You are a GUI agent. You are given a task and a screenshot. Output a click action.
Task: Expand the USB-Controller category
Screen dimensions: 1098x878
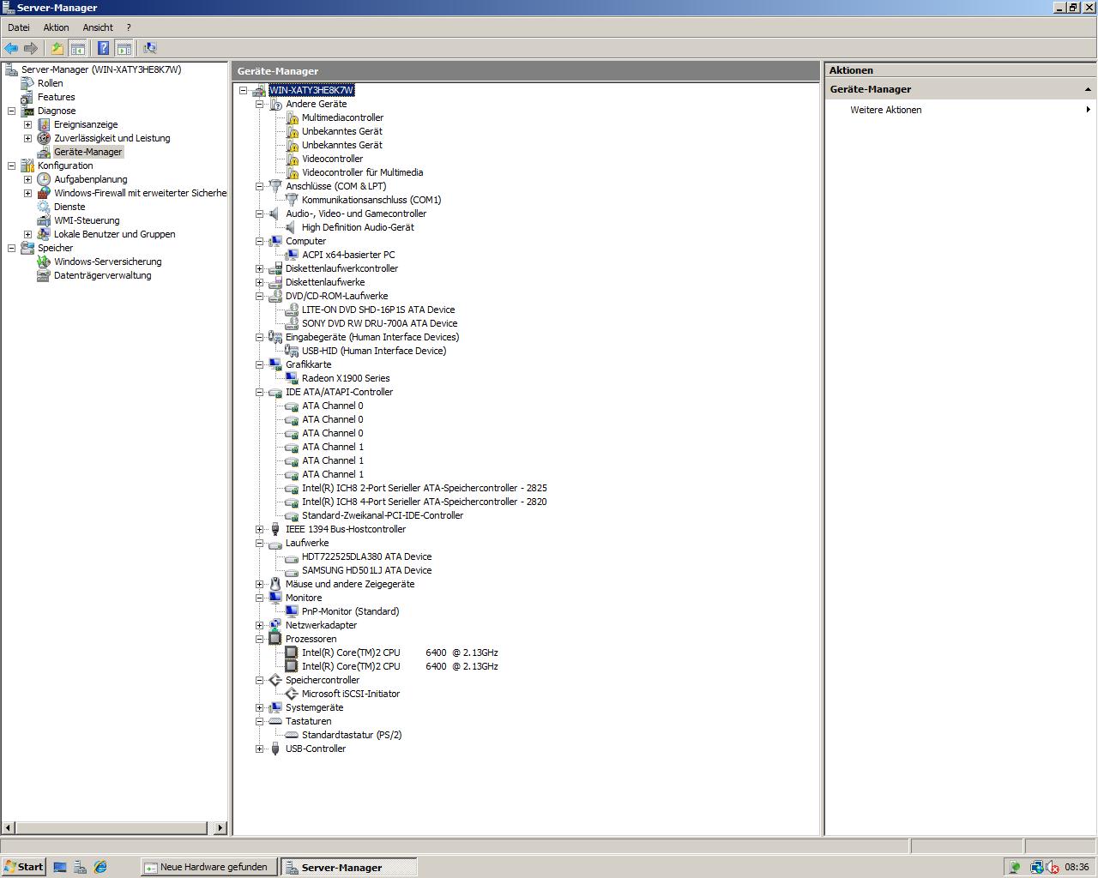[259, 749]
